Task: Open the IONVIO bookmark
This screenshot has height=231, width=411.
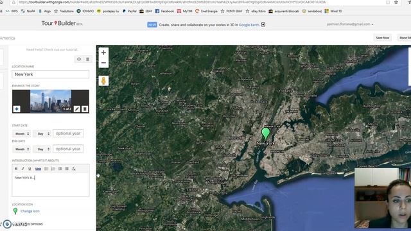Action: pyautogui.click(x=85, y=12)
